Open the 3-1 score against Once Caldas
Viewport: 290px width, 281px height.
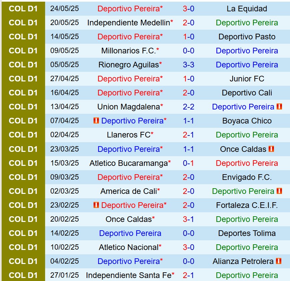click(x=188, y=219)
